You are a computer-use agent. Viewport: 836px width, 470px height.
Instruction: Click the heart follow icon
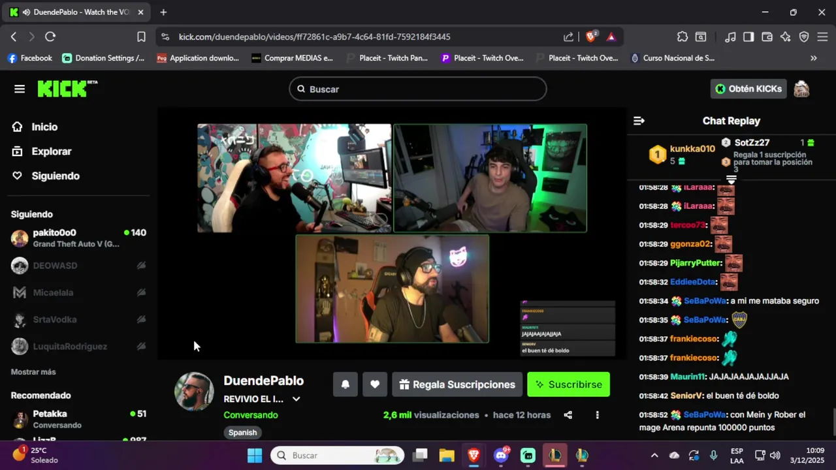(x=375, y=384)
